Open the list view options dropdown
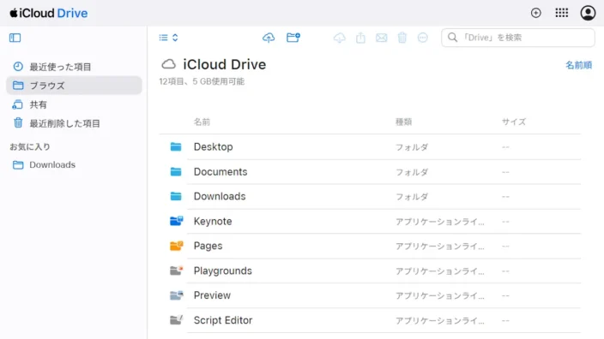This screenshot has width=604, height=339. [168, 38]
